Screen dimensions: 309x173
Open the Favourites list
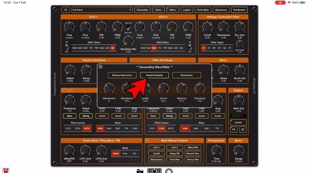[142, 10]
